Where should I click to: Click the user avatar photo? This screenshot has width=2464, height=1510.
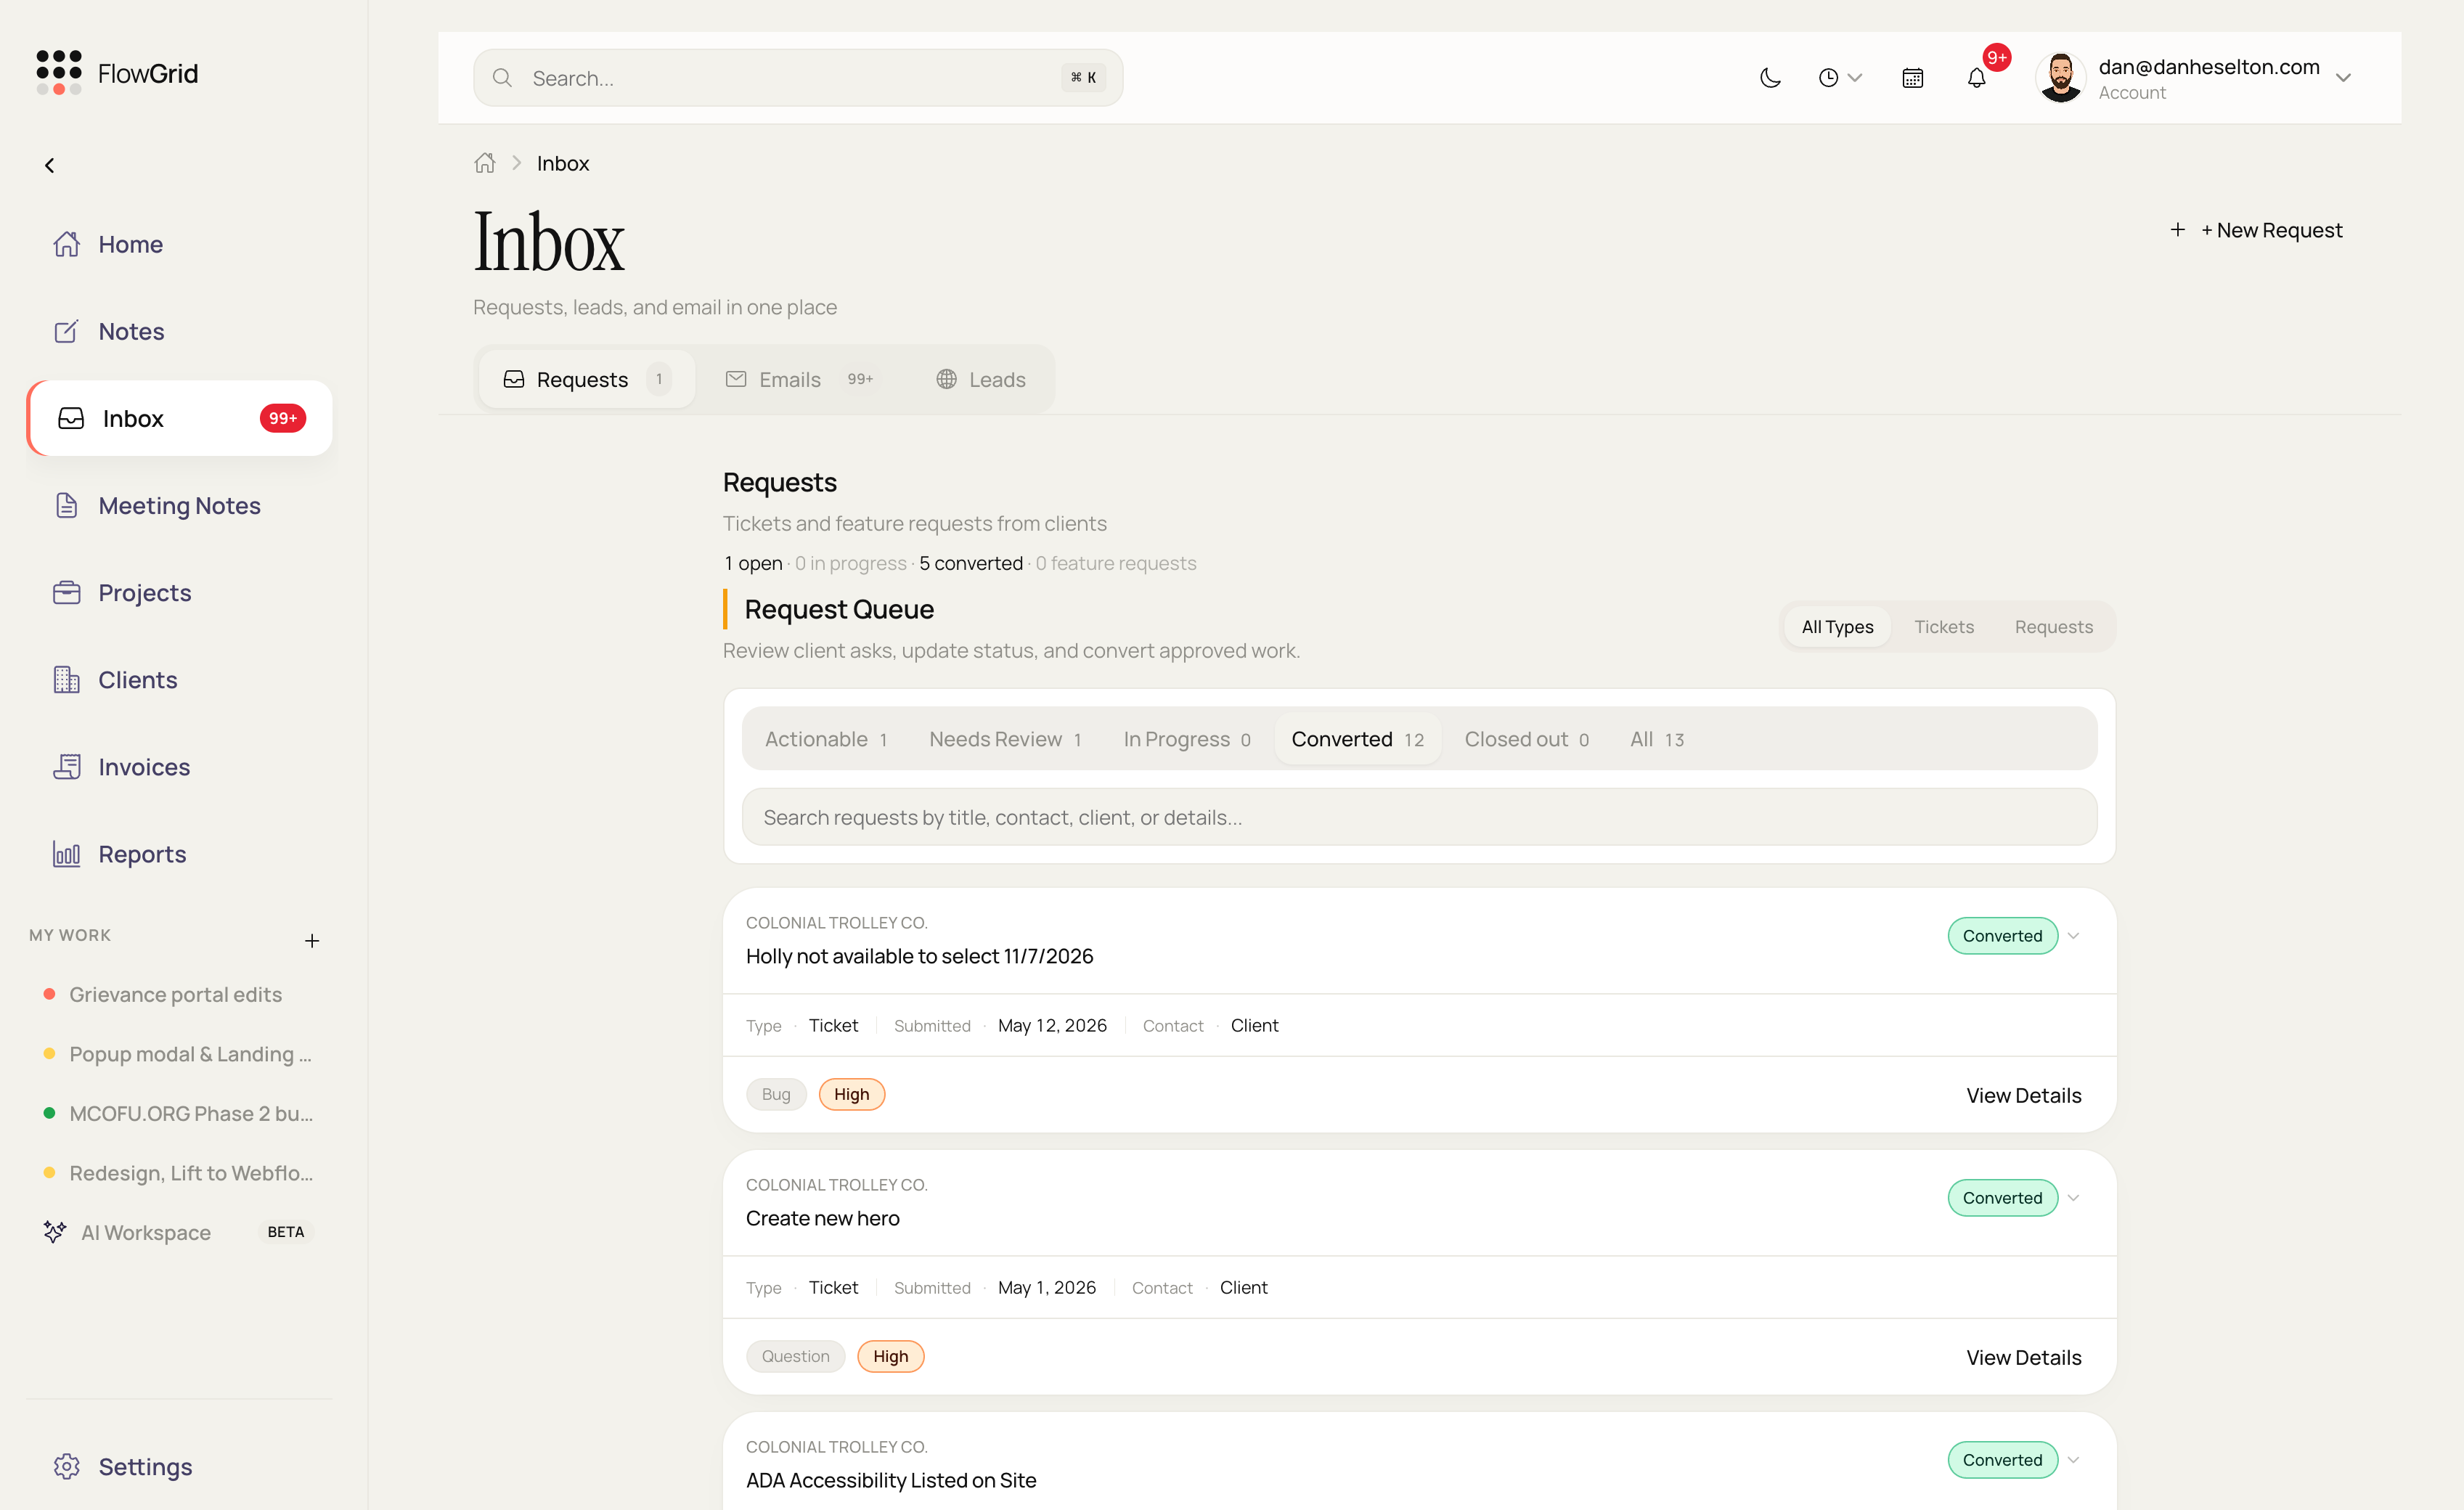point(2061,78)
